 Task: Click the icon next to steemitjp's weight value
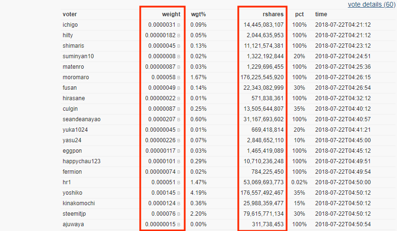[179, 214]
